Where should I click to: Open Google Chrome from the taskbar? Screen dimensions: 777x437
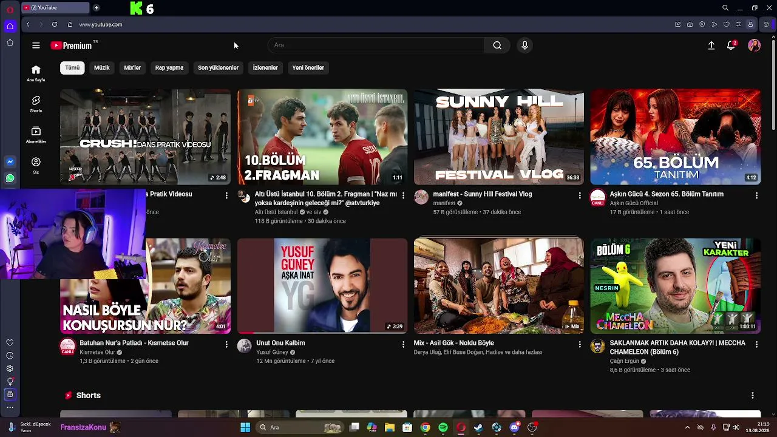pyautogui.click(x=426, y=428)
